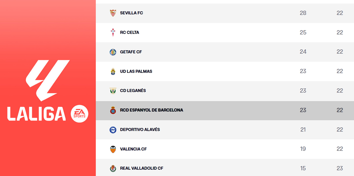Click the UD Las Palmas crest icon

coord(113,71)
